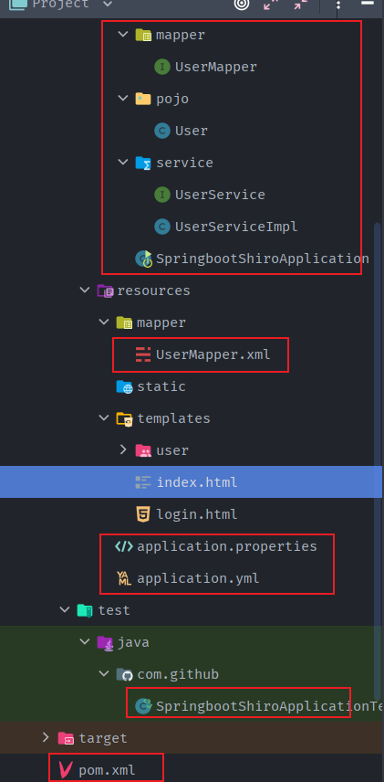Click the Select Opened File target icon
Image resolution: width=384 pixels, height=782 pixels.
[242, 4]
